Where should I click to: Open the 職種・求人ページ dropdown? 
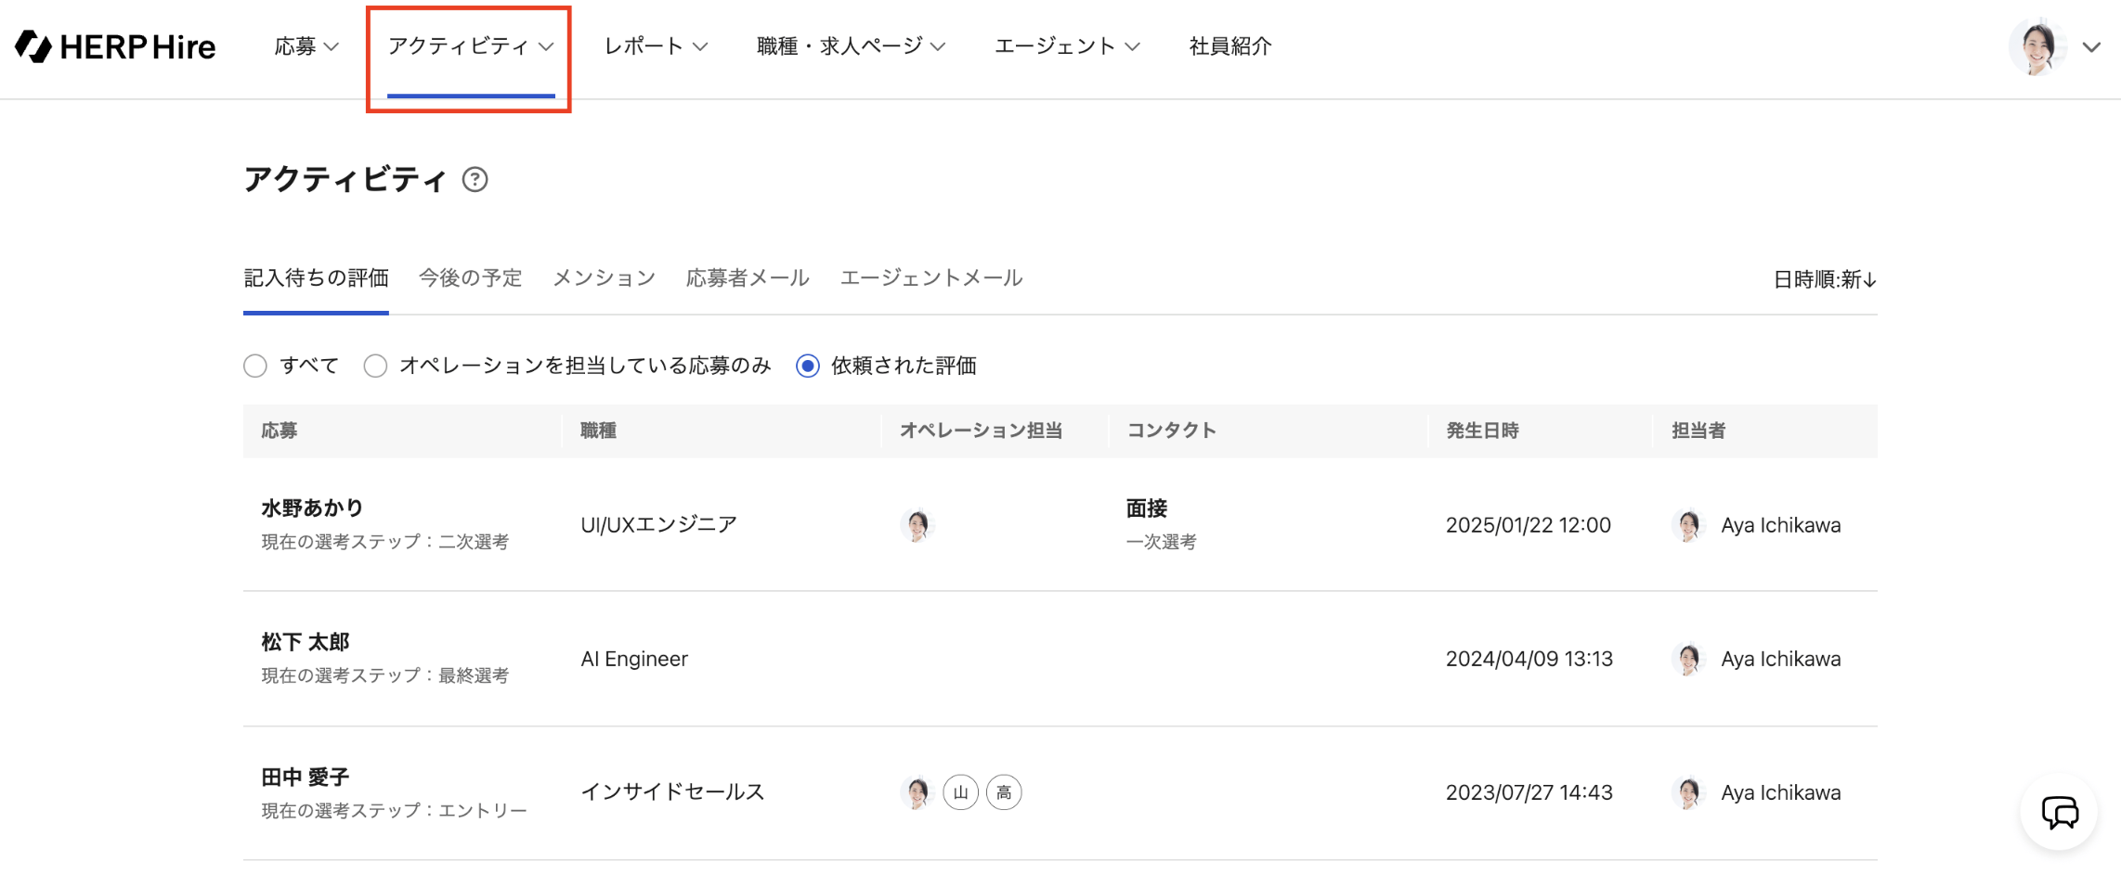click(x=850, y=46)
